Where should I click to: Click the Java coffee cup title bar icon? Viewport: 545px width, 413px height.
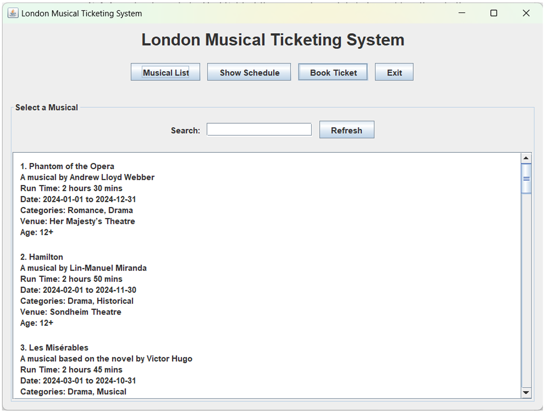click(x=12, y=13)
